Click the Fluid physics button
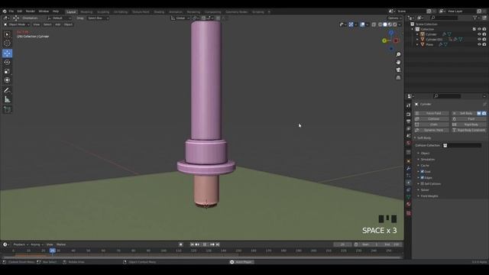 (x=469, y=119)
